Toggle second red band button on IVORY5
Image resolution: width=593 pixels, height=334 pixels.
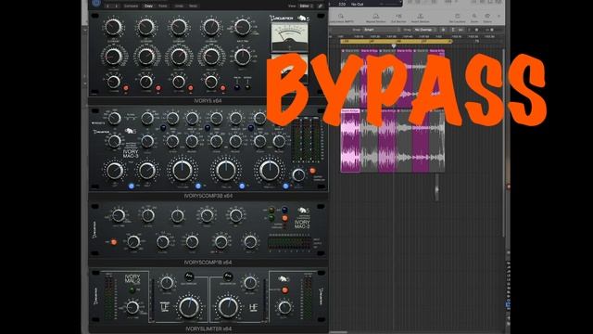click(158, 88)
